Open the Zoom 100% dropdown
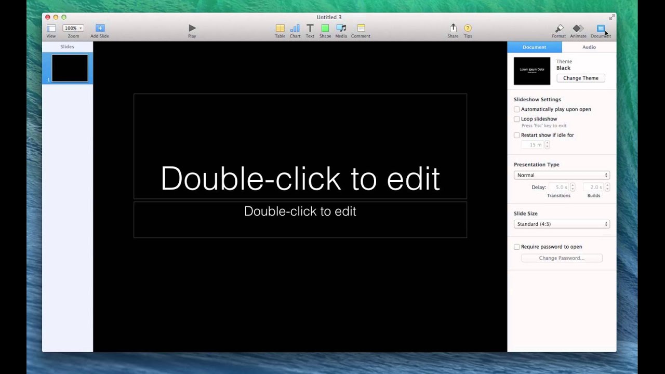 point(73,28)
